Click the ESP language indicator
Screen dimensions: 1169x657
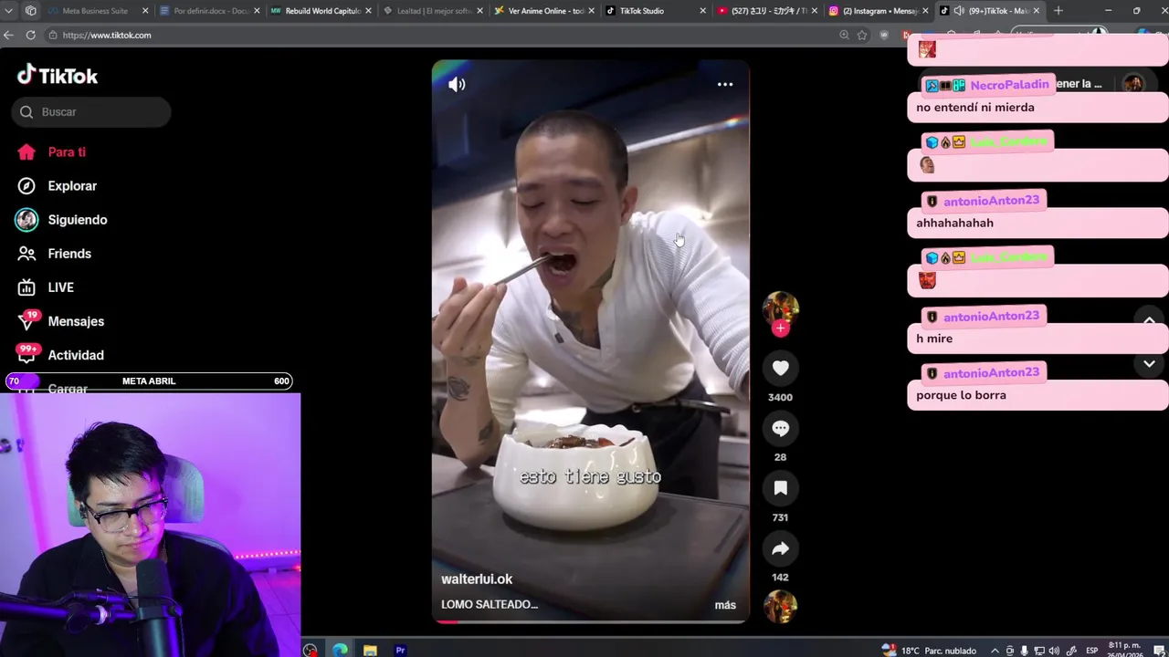[1092, 651]
